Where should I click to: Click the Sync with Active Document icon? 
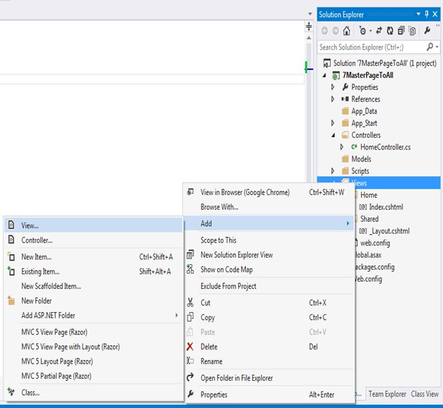(378, 31)
